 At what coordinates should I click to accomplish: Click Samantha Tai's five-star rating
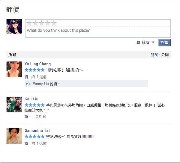click(34, 137)
